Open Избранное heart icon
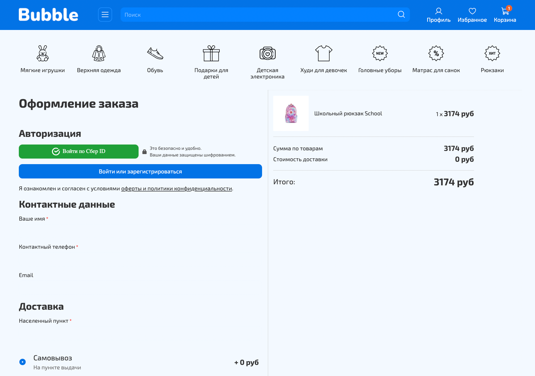This screenshot has width=535, height=376. (x=472, y=11)
